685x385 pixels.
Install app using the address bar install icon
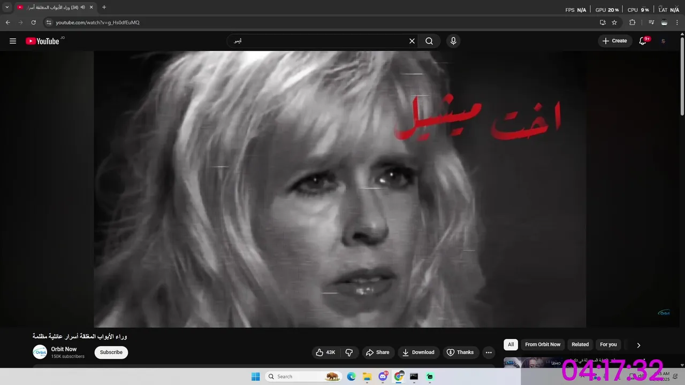[603, 22]
